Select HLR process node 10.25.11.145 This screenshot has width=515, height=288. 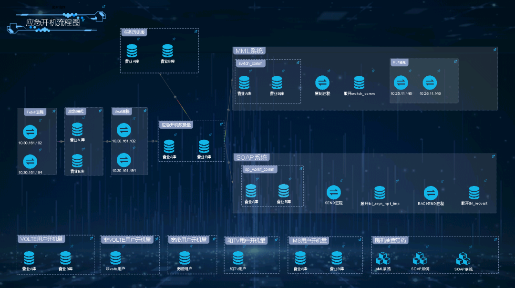tap(401, 83)
